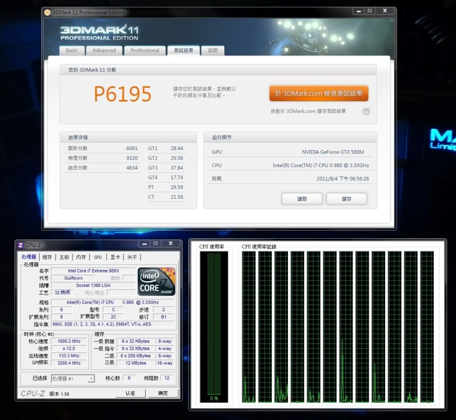
Task: Click the P6195 score value
Action: click(x=123, y=94)
